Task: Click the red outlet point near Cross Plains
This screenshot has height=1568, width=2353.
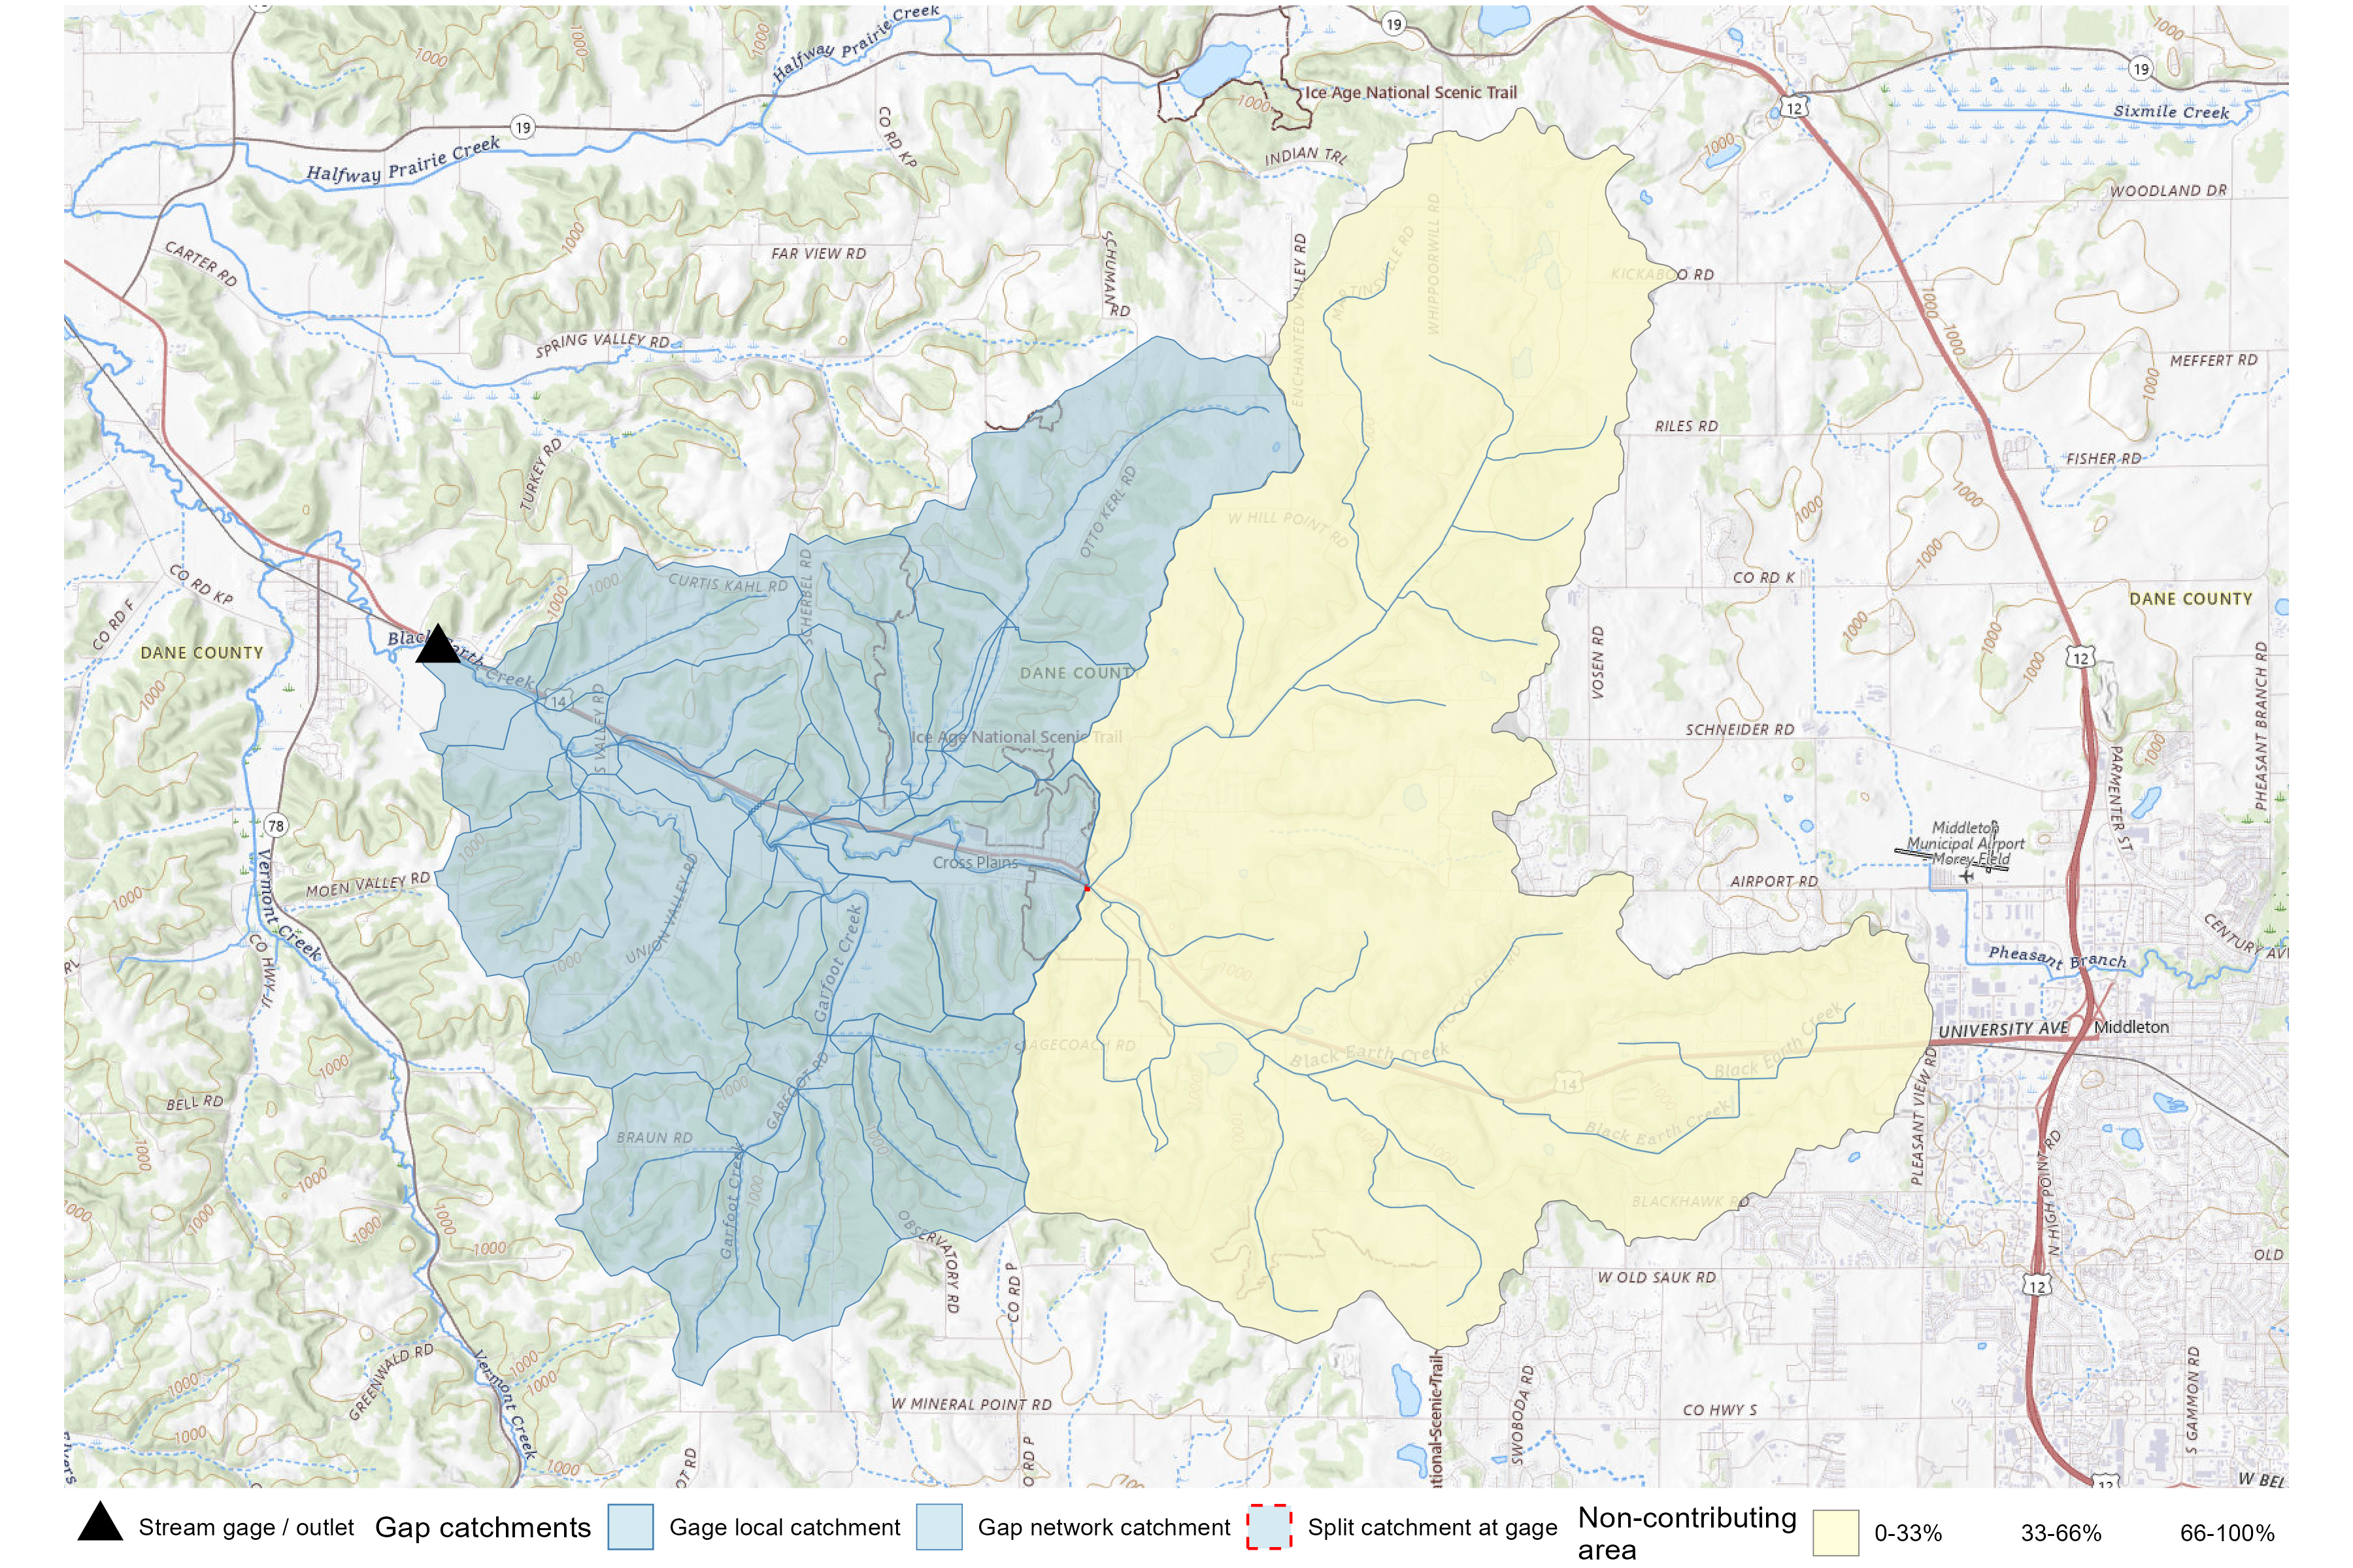Action: pyautogui.click(x=1086, y=888)
